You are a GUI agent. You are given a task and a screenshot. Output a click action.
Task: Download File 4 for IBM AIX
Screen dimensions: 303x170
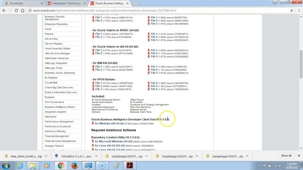pyautogui.click(x=154, y=69)
